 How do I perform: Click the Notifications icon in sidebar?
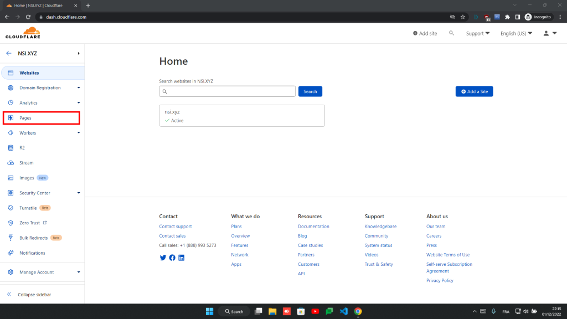click(x=11, y=253)
